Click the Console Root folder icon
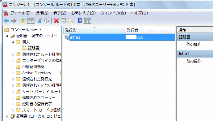 (x=6, y=29)
